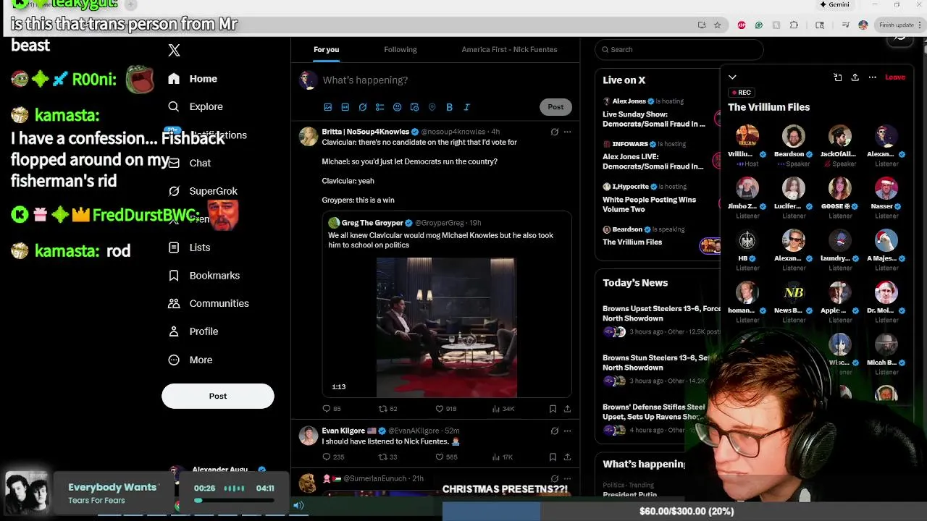This screenshot has height=521, width=927.
Task: Open Grok explain on Britta's post
Action: click(554, 132)
